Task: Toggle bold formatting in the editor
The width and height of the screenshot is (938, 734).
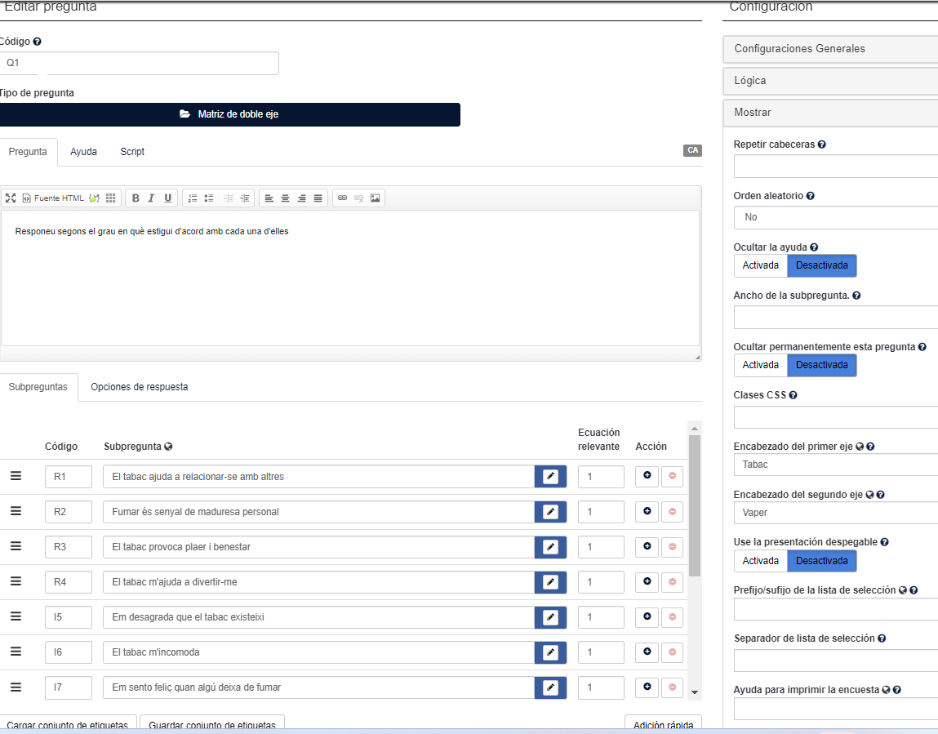Action: 136,198
